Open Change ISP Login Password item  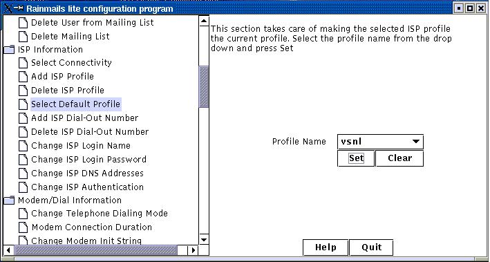click(88, 160)
